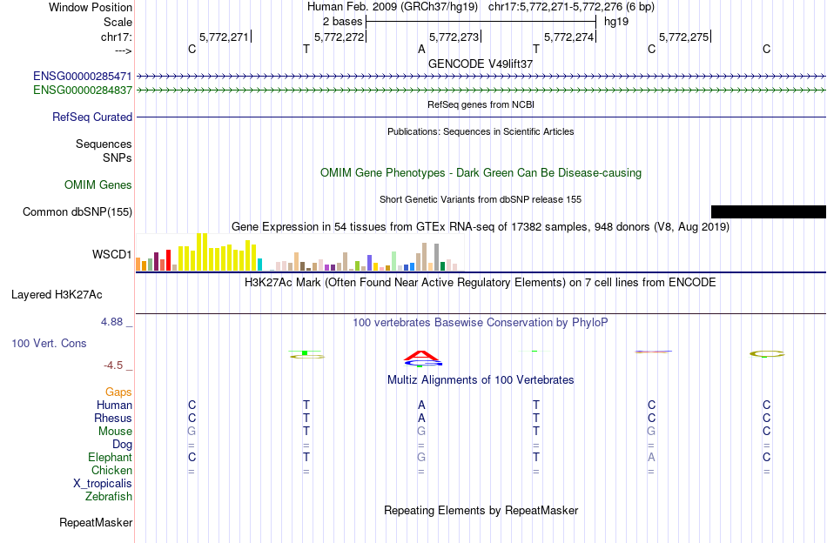The width and height of the screenshot is (827, 543).
Task: Click the chr17:5,772,271-5,772,276 (6 bp) position text
Action: pyautogui.click(x=571, y=7)
